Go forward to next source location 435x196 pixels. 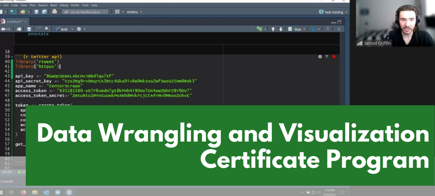(x=8, y=29)
